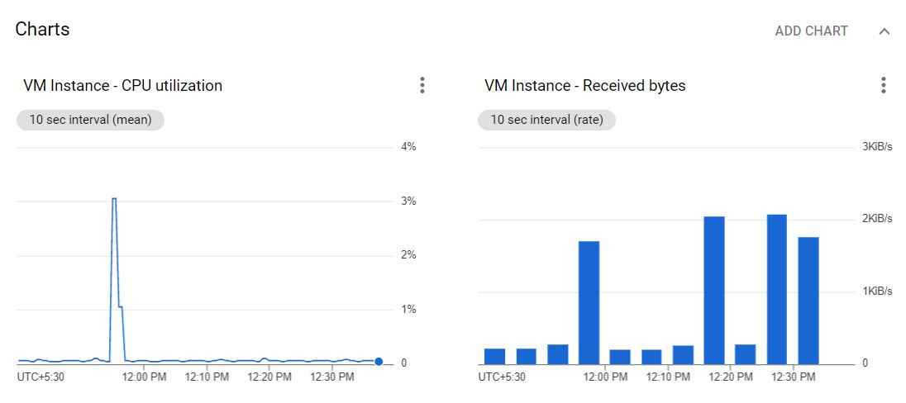The image size is (906, 403).
Task: Click the 12:10 PM label on CPU chart
Action: (207, 377)
